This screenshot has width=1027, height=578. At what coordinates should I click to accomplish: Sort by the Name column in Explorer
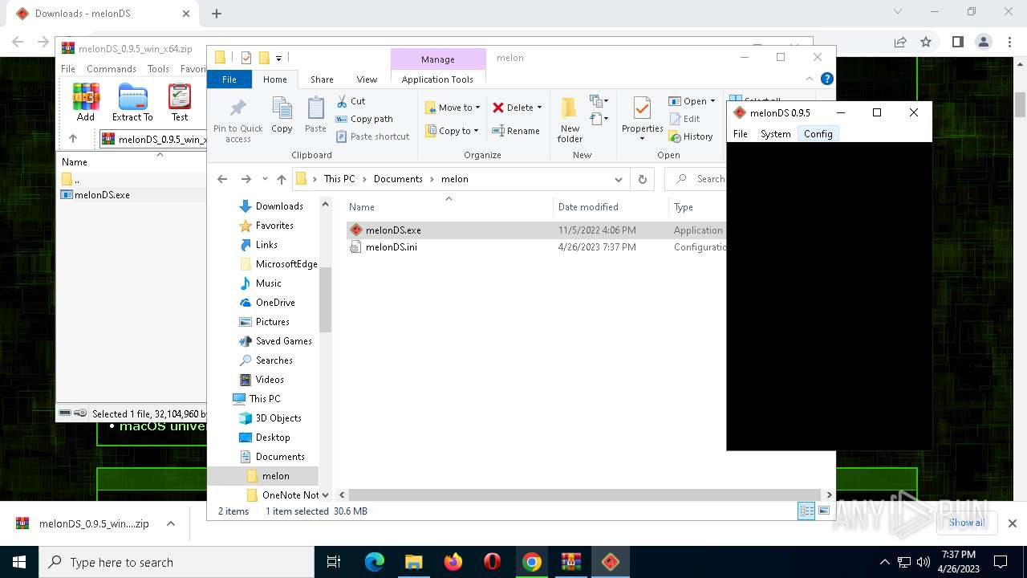(x=362, y=207)
